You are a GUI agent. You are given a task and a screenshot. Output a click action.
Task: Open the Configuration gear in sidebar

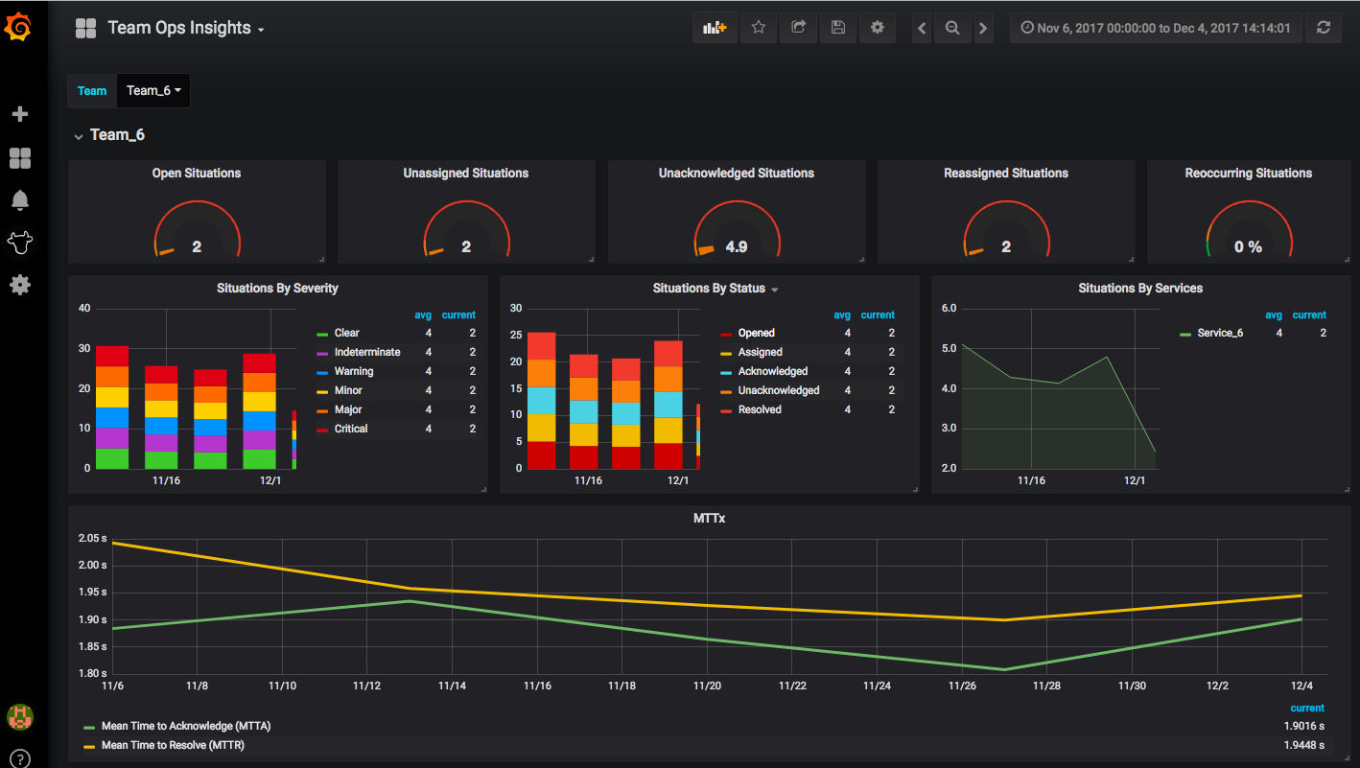(19, 285)
